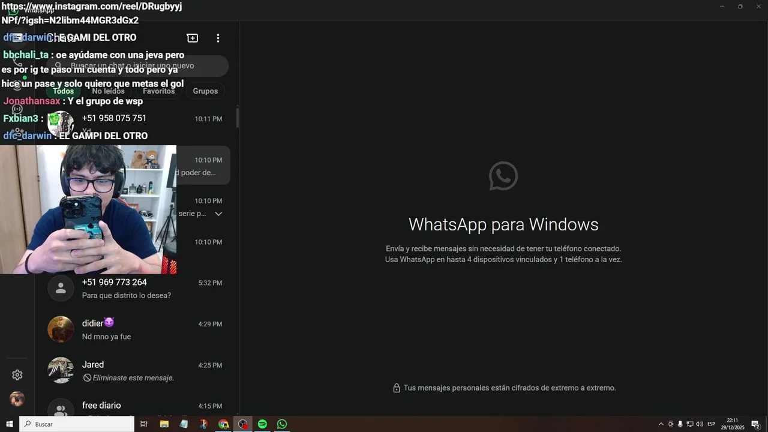Screen dimensions: 768x432
Task: Start a new chat with the compose icon
Action: click(193, 38)
